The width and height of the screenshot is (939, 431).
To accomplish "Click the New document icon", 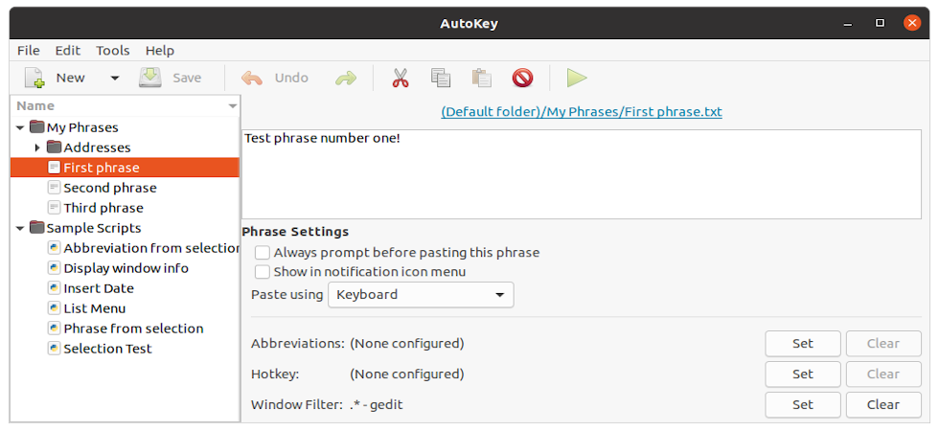I will (34, 78).
